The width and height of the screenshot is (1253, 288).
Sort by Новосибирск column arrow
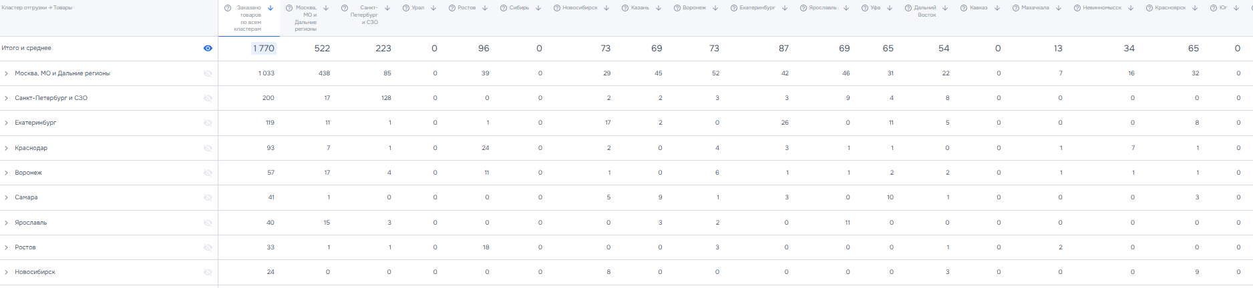606,8
